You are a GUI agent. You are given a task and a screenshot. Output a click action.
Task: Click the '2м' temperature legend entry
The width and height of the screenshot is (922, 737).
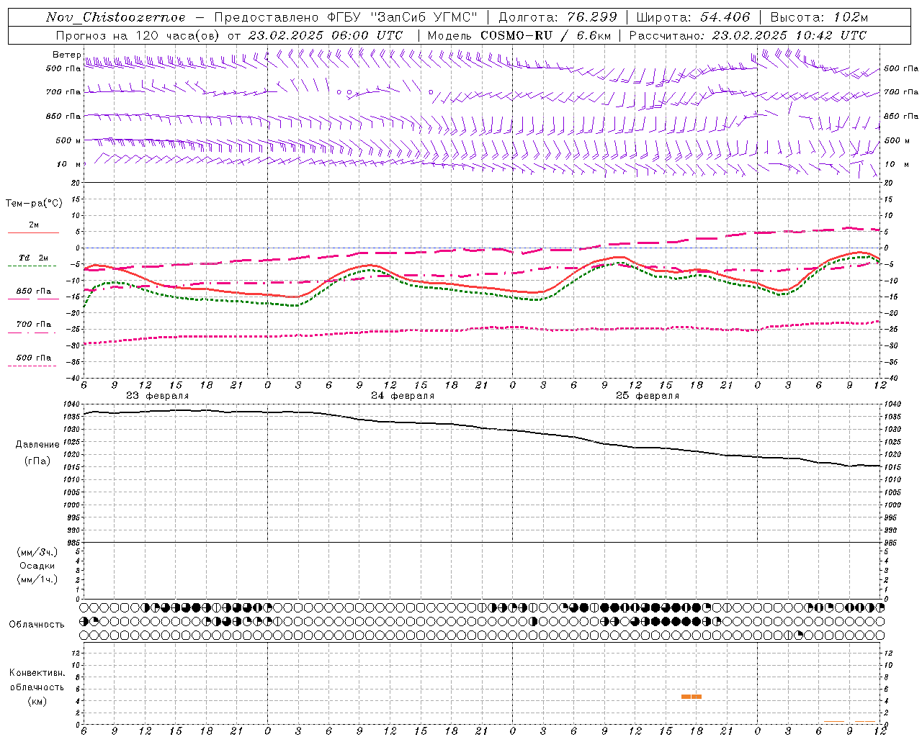pyautogui.click(x=34, y=225)
